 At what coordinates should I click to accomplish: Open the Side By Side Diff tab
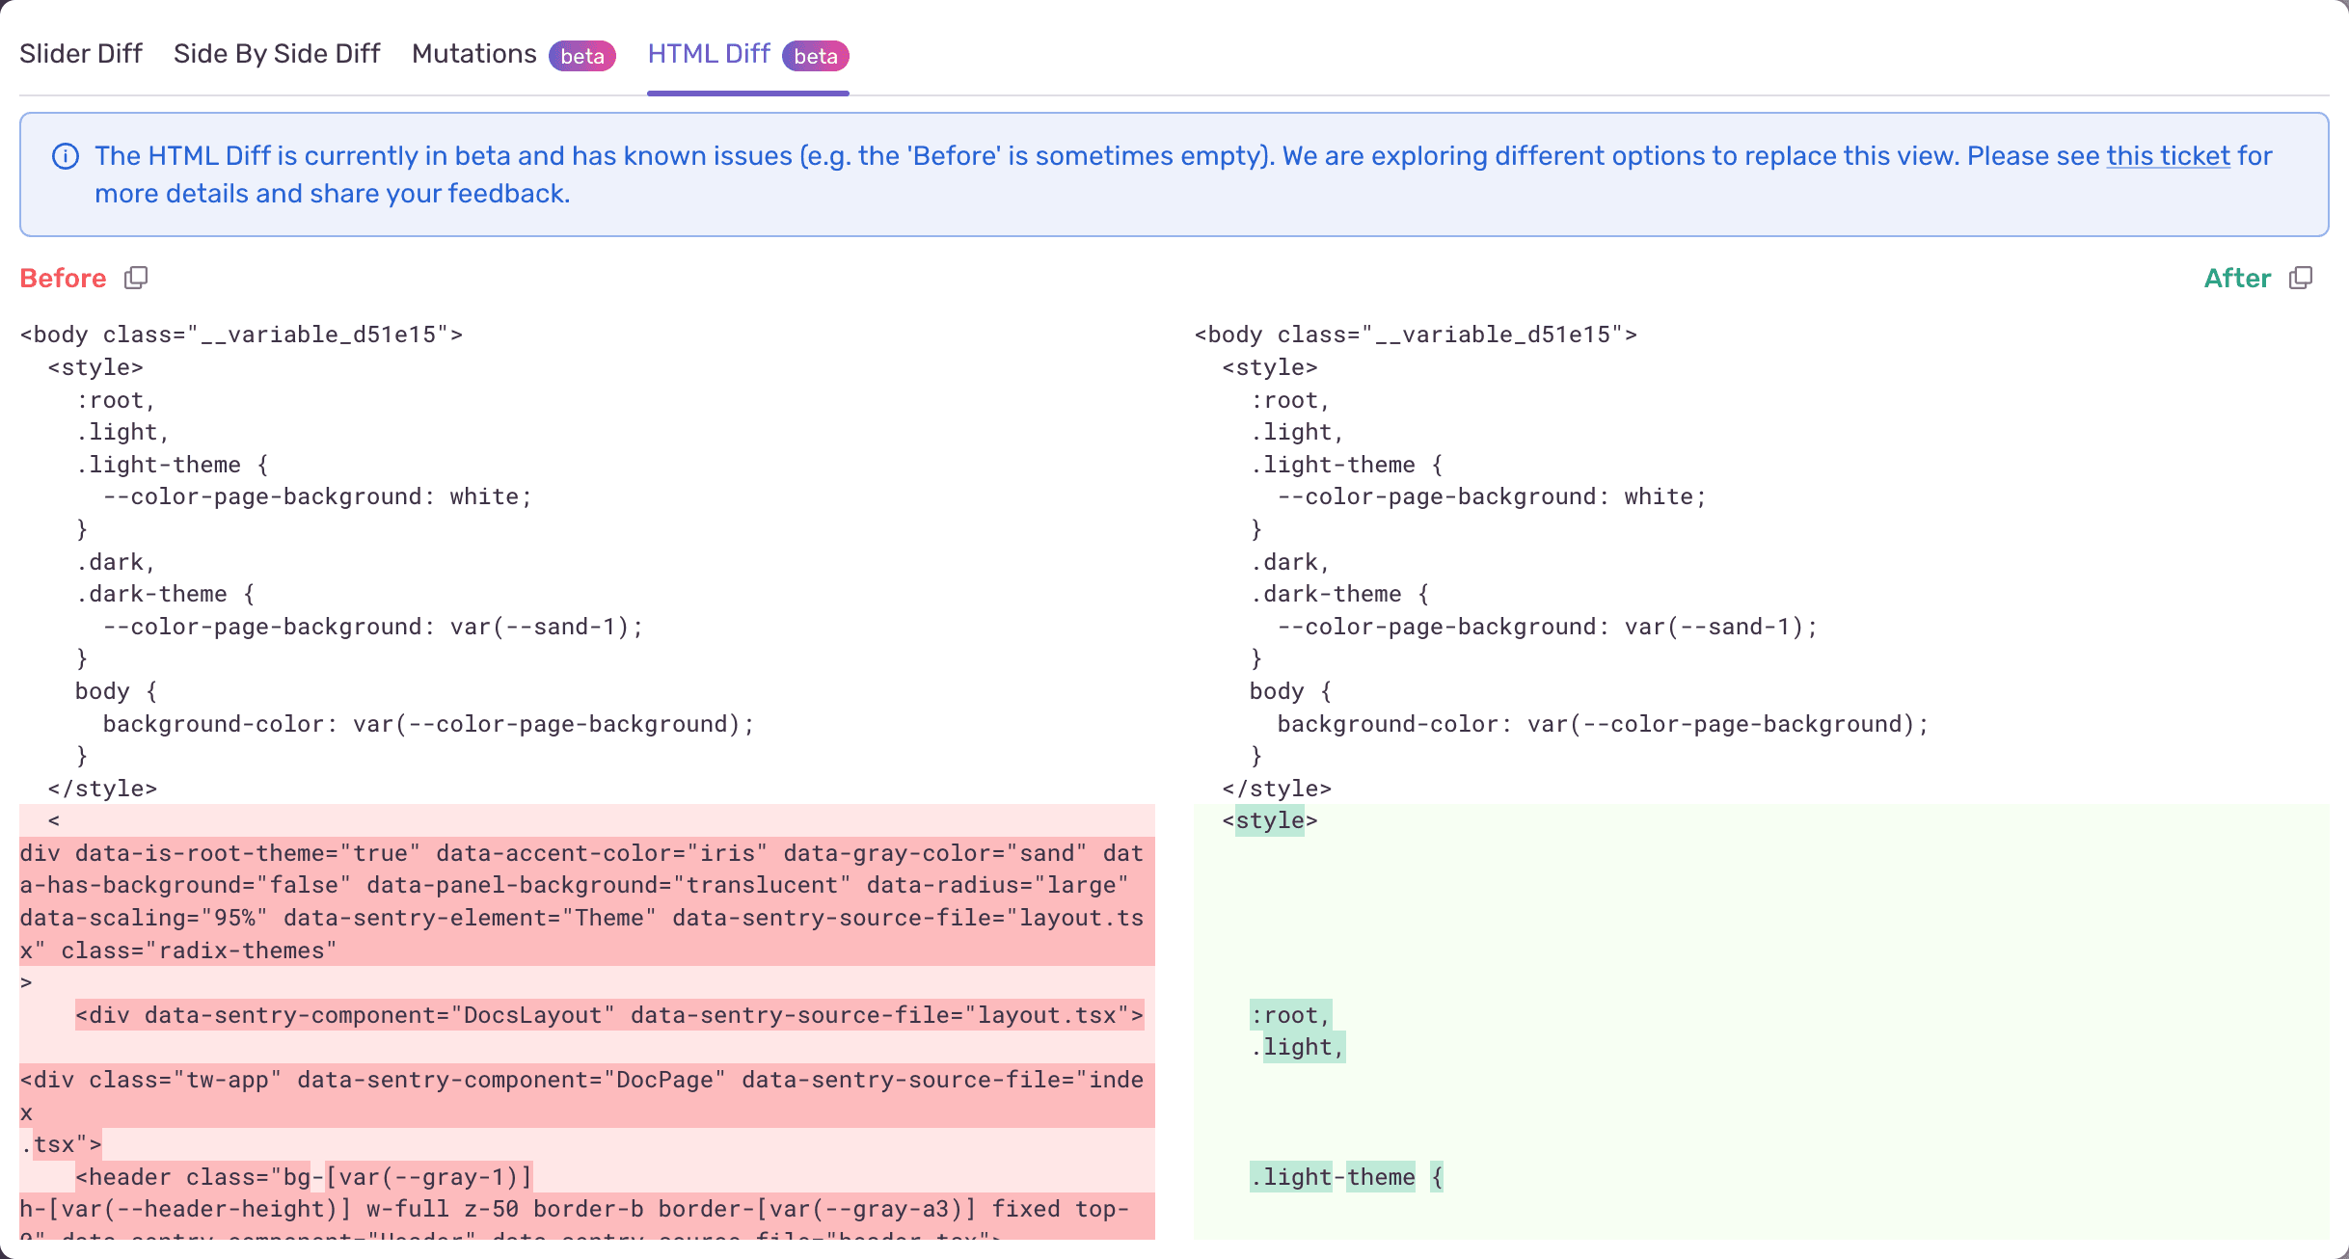click(x=277, y=54)
